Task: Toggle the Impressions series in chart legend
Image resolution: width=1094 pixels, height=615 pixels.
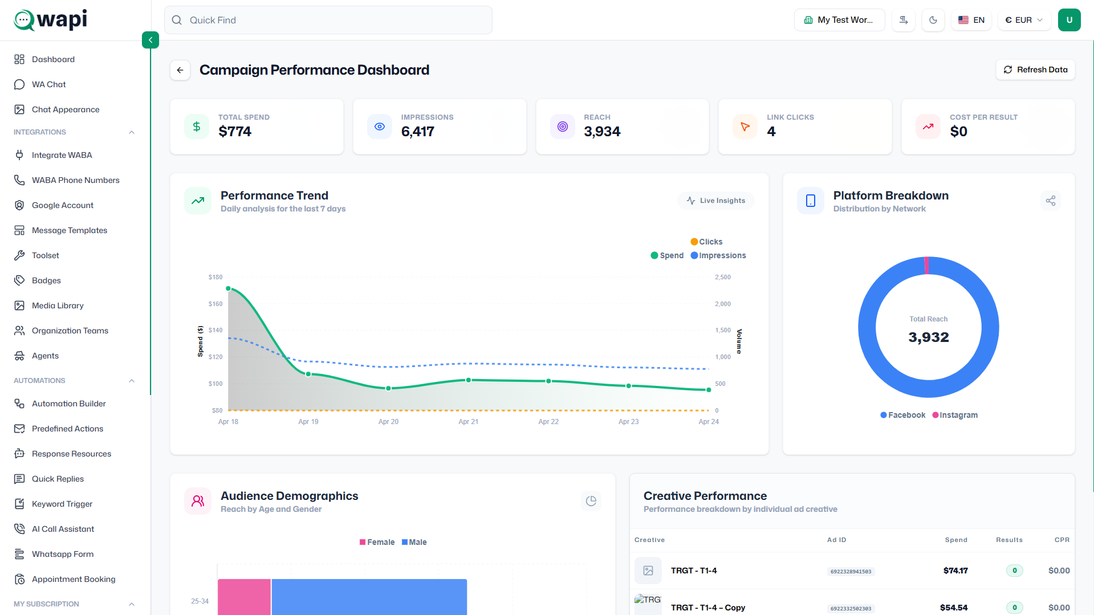Action: coord(718,255)
